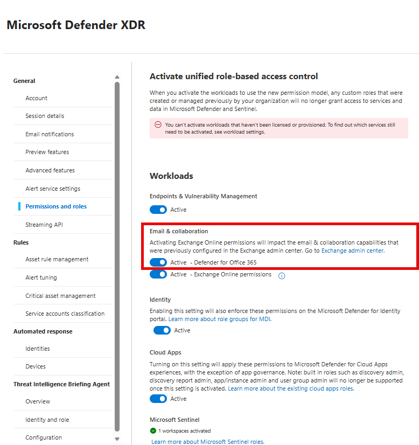The width and height of the screenshot is (419, 445).
Task: Toggle the Identity workload switch
Action: click(162, 330)
